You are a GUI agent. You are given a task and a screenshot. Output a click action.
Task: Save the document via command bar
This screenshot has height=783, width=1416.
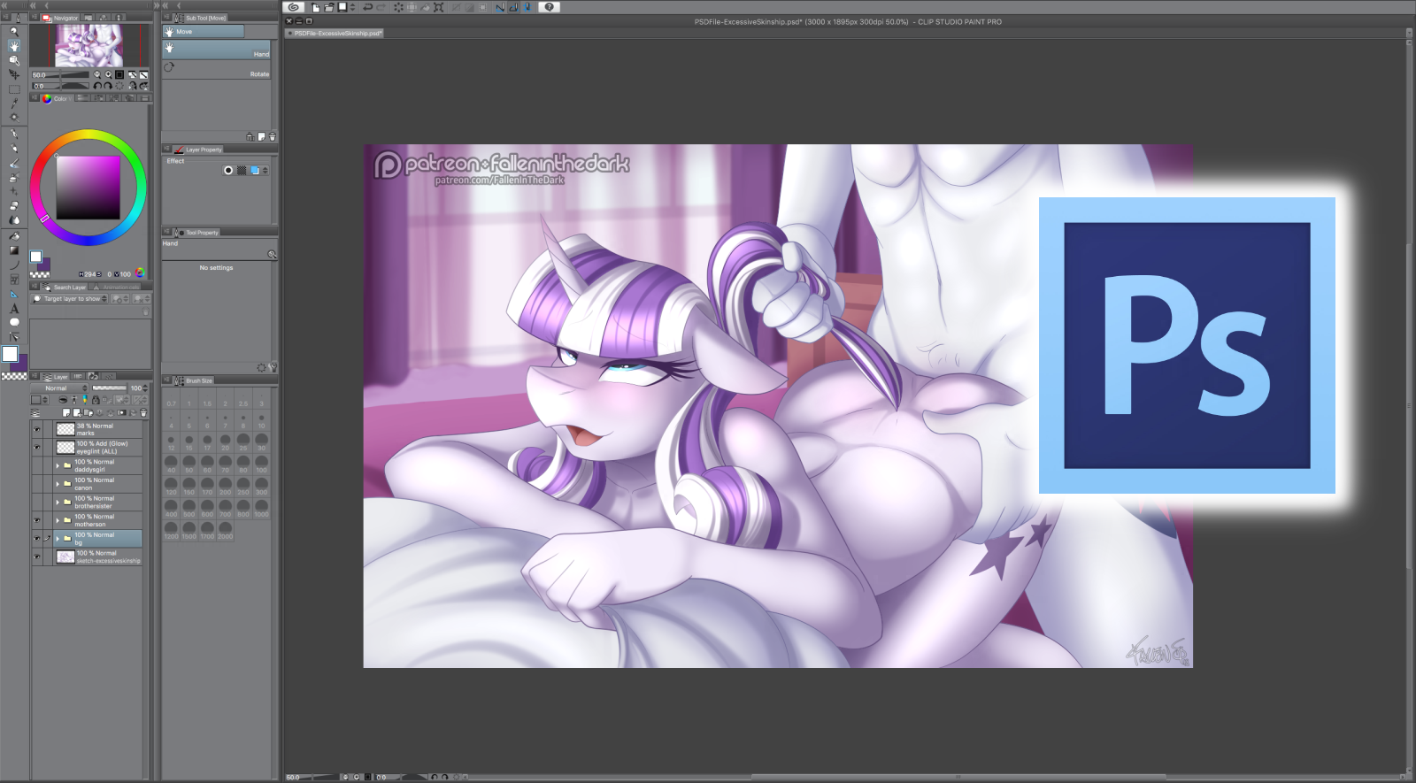click(342, 7)
